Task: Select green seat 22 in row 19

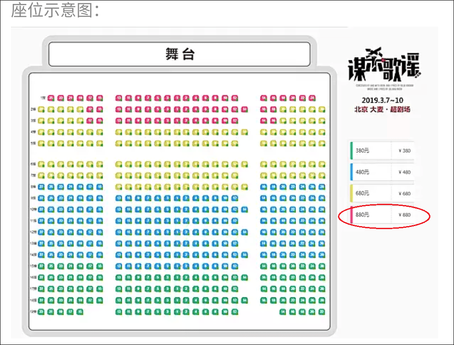Action: coord(322,312)
